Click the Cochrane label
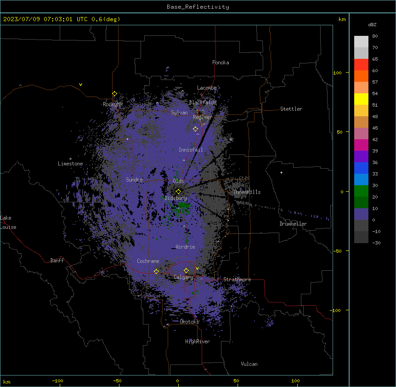This screenshot has width=396, height=387. 148,261
